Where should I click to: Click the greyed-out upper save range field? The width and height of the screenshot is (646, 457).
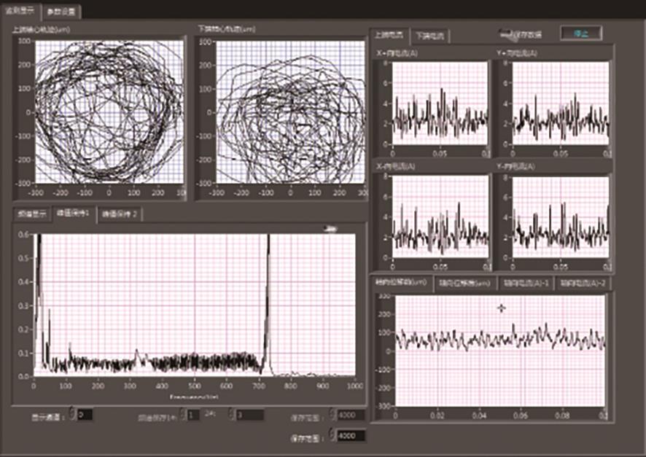point(351,415)
